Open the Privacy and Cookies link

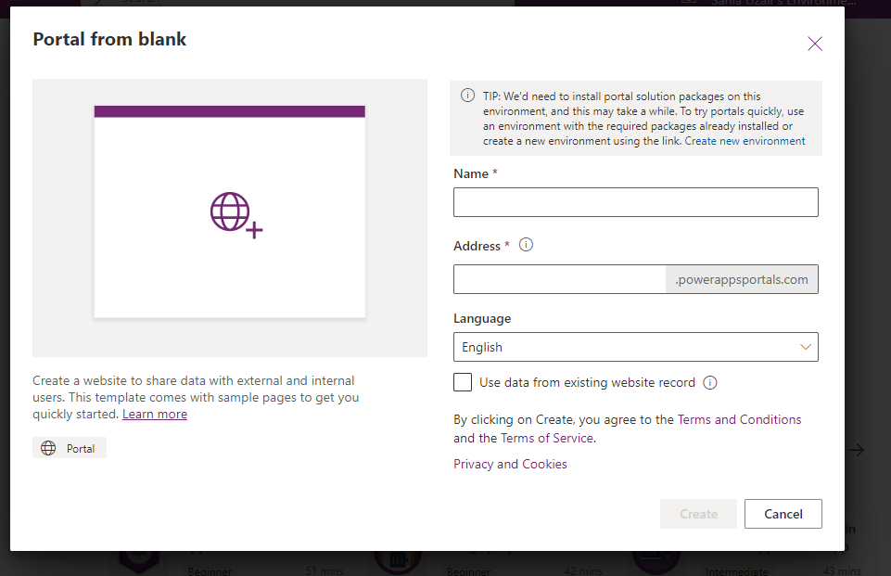510,464
